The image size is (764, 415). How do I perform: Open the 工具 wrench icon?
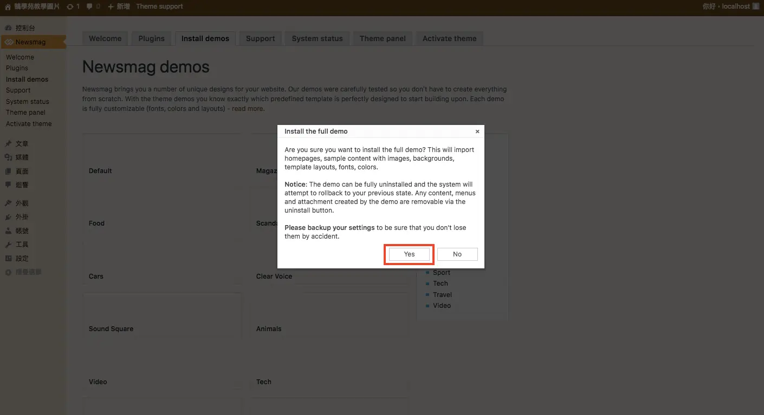click(8, 245)
